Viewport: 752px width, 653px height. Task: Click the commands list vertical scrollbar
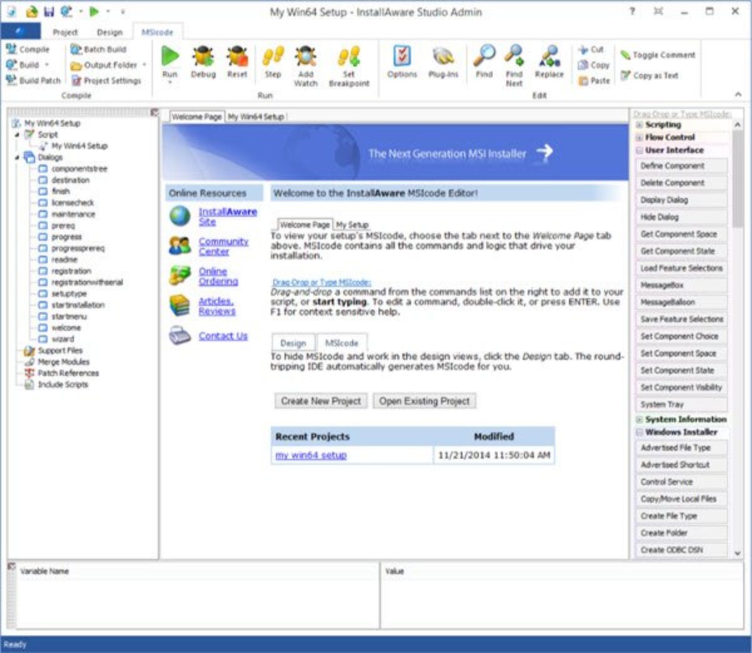pos(738,179)
